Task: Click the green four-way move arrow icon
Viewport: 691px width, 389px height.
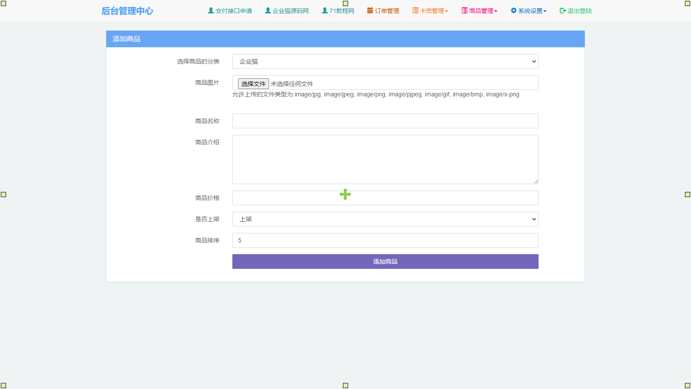Action: [x=345, y=194]
